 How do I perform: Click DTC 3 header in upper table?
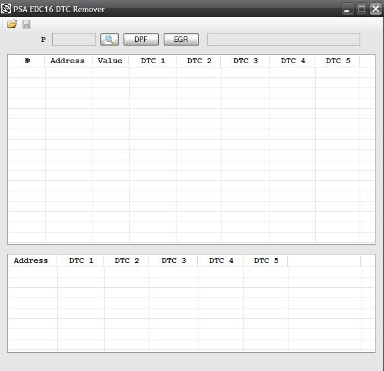(x=245, y=61)
